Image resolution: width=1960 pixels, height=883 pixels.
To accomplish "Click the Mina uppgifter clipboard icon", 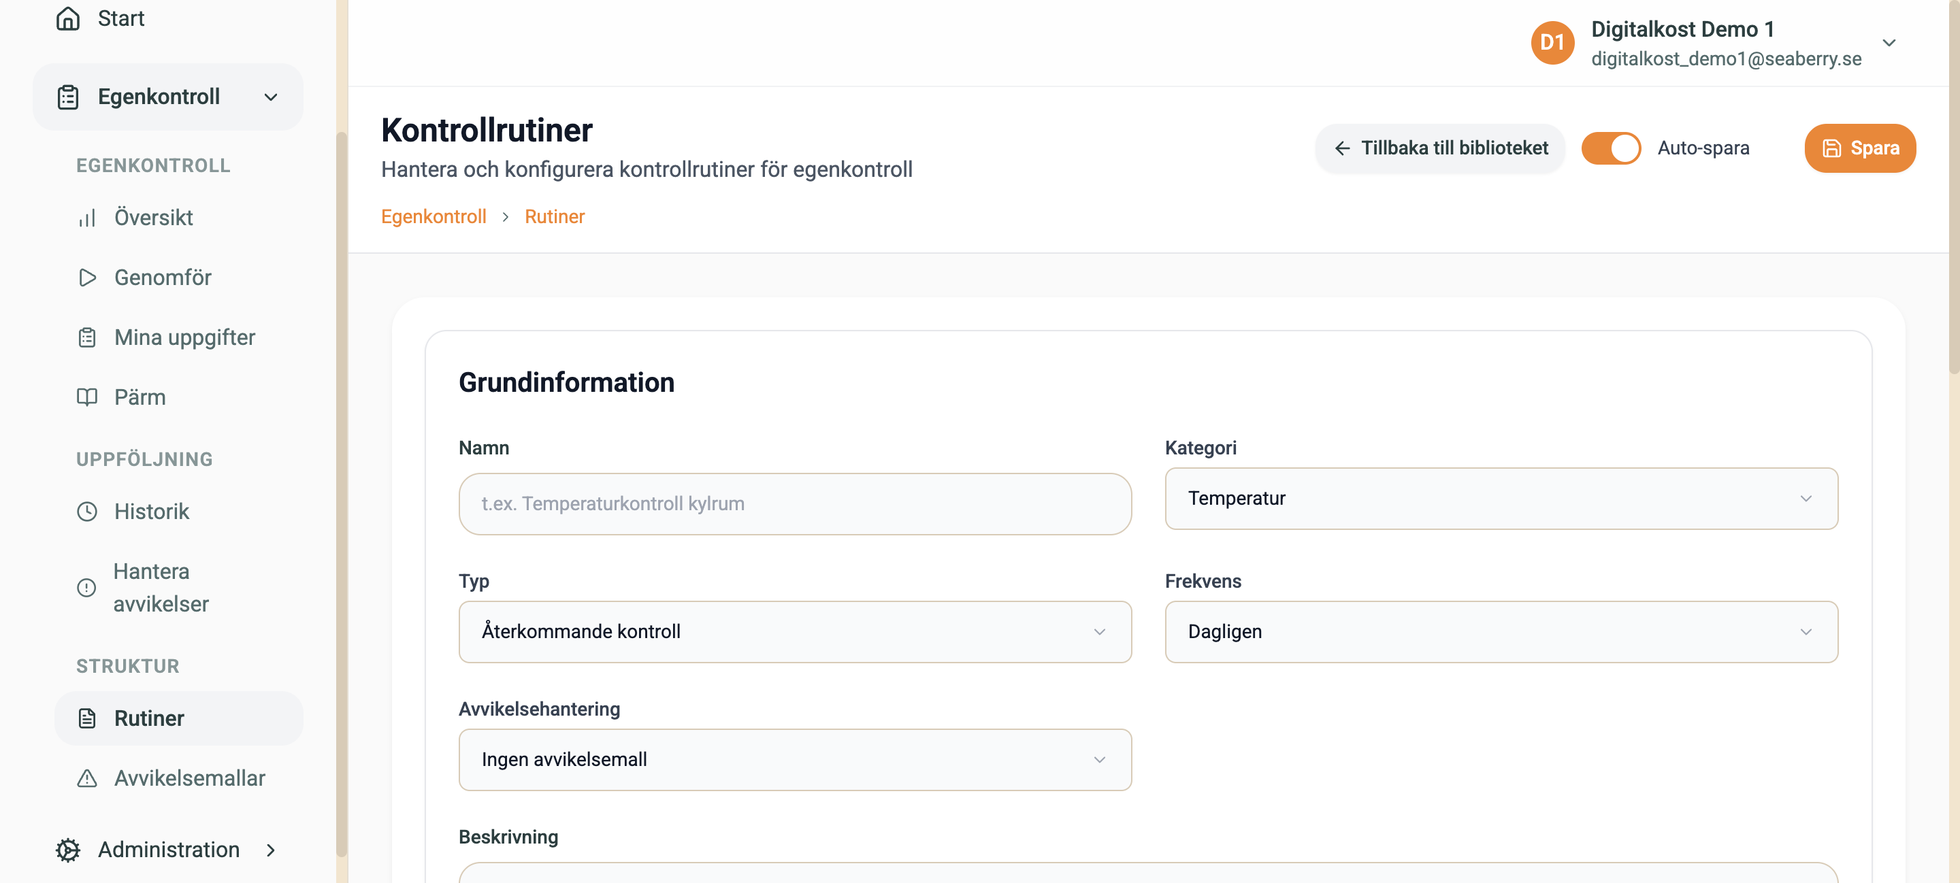I will click(x=86, y=337).
